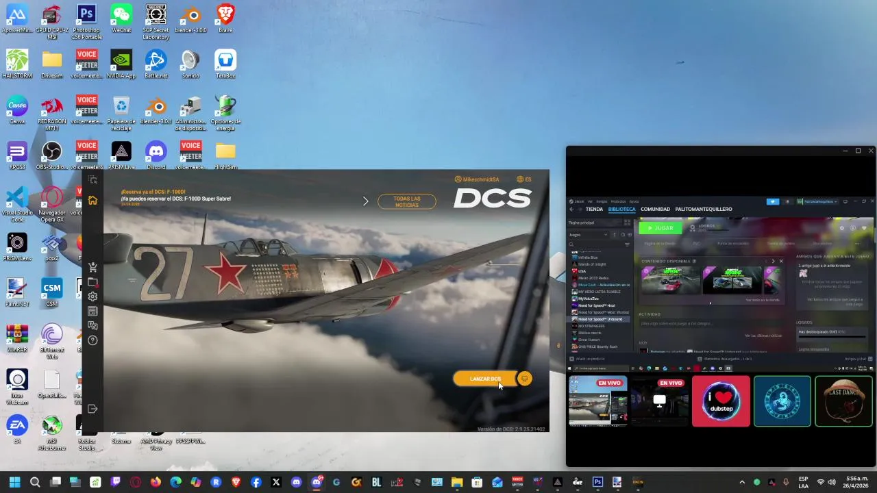Open the Brave desktop shortcut
Screen dimensions: 877x493
(225, 19)
